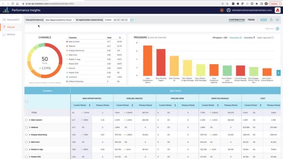This screenshot has width=283, height=159.
Task: Select Web Content in channels legend
Action: coord(74,42)
